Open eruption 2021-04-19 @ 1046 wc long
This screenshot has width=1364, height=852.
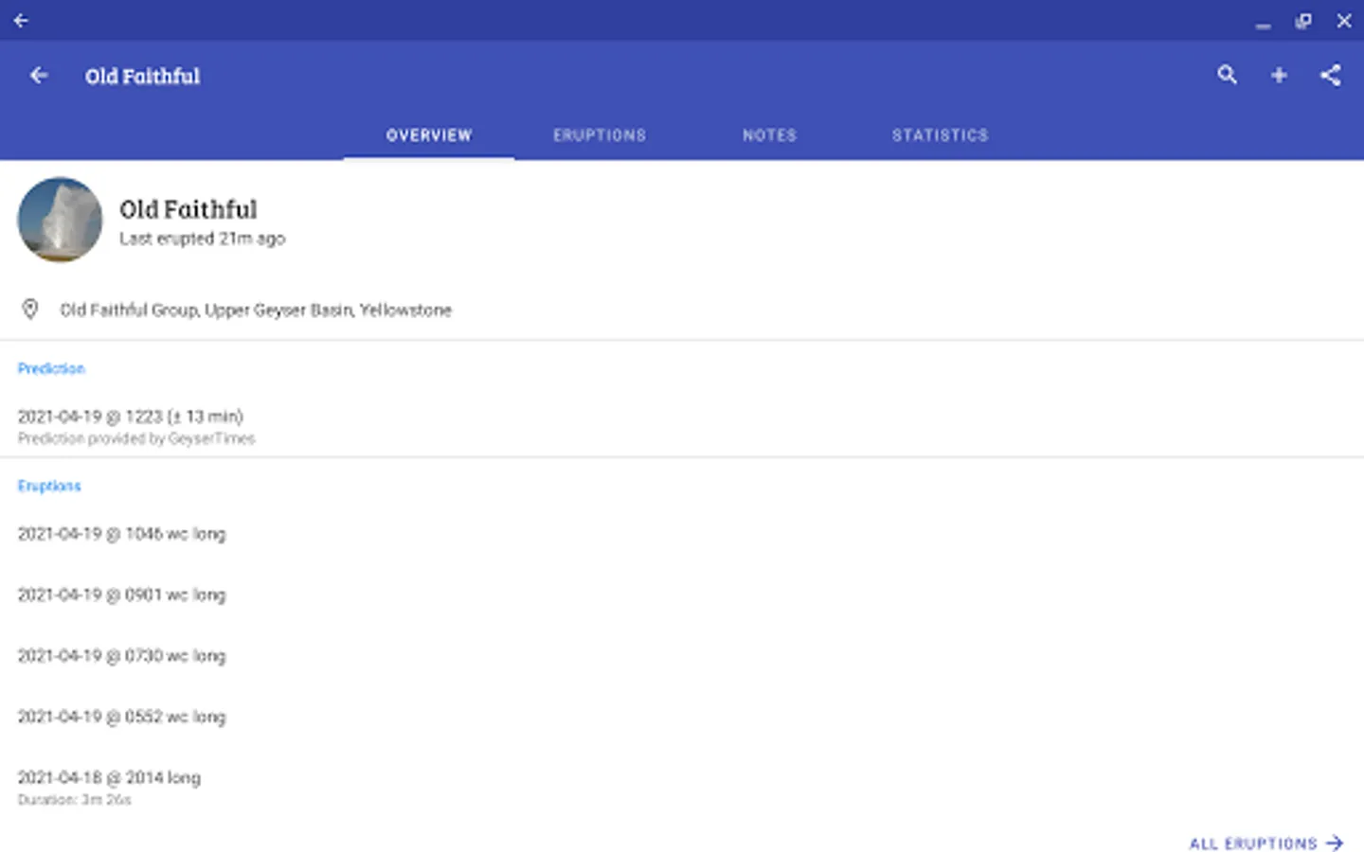[x=682, y=534]
